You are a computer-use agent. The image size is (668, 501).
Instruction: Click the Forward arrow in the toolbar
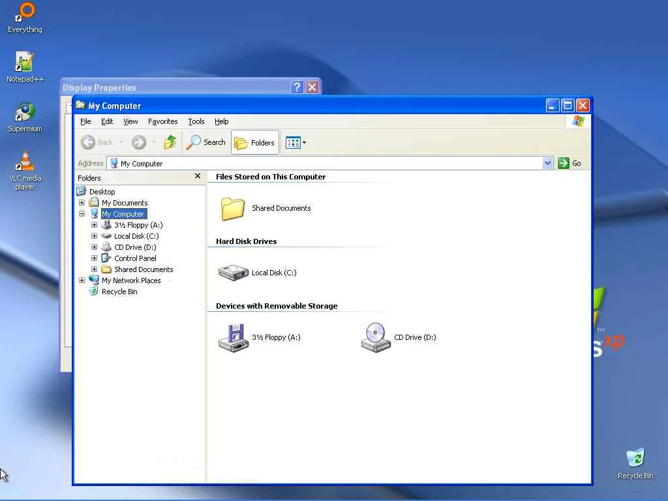pos(139,142)
